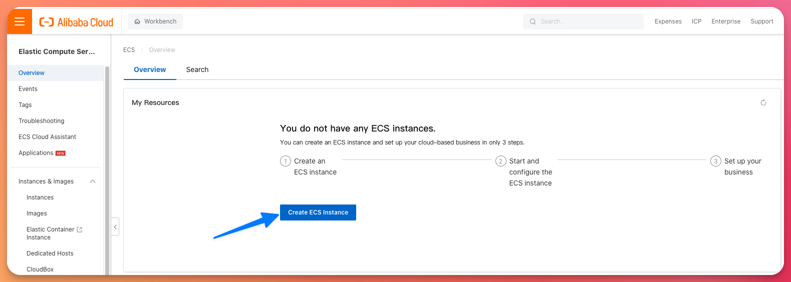The width and height of the screenshot is (791, 282).
Task: Click the sidebar vertical scrollbar
Action: (x=107, y=170)
